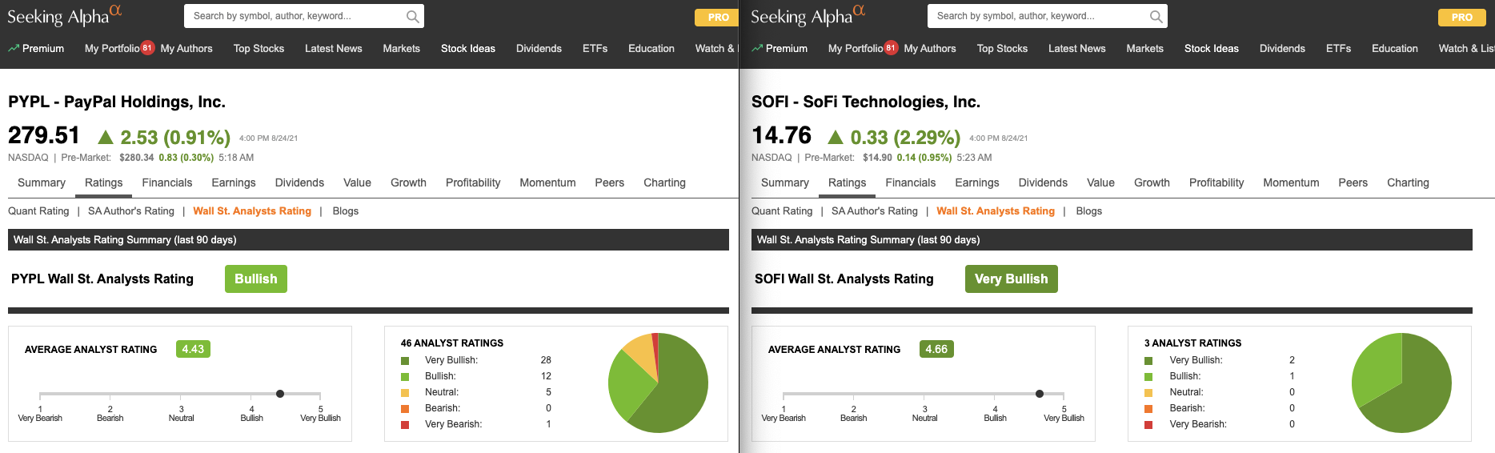Image resolution: width=1495 pixels, height=453 pixels.
Task: Open PYPL Blogs link
Action: click(x=346, y=210)
